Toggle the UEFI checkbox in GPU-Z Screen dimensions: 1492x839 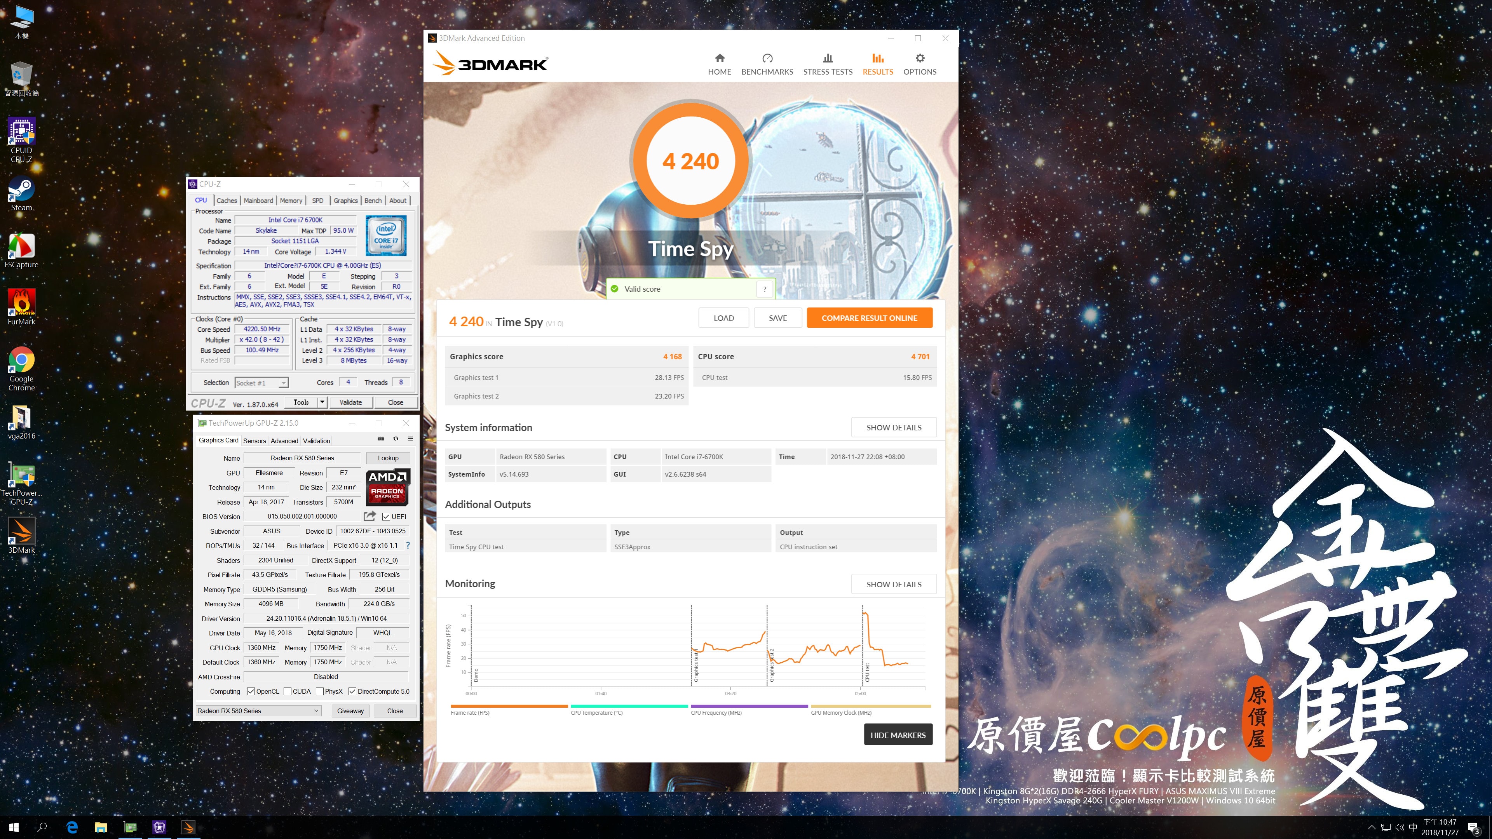coord(386,517)
